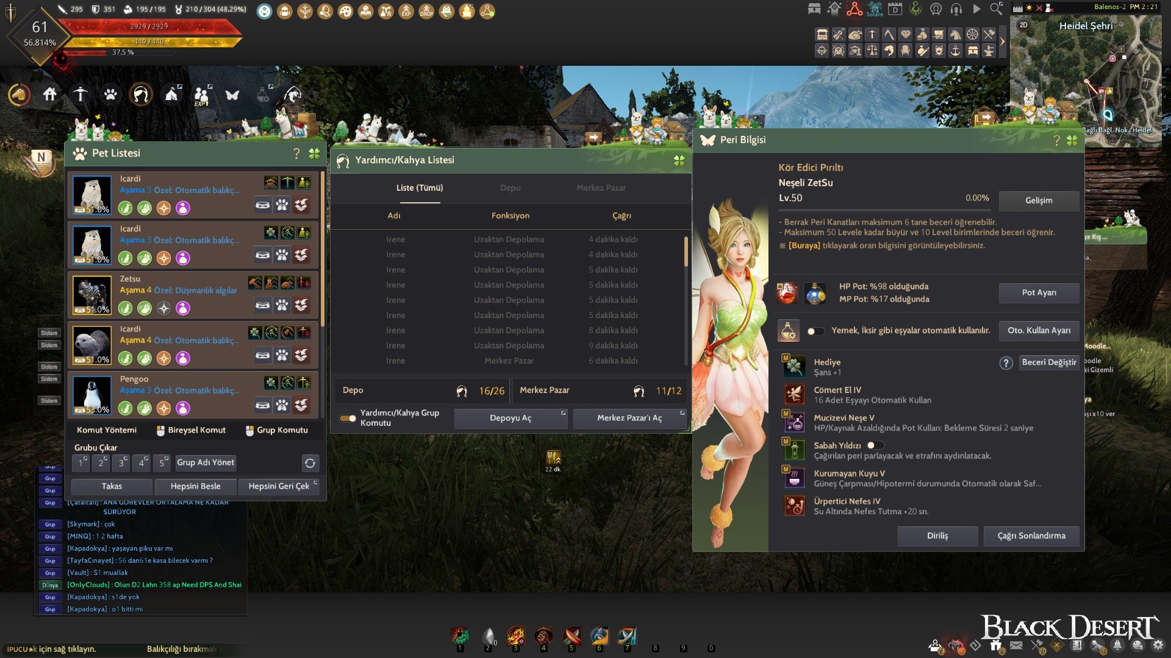The height and width of the screenshot is (658, 1171).
Task: Refresh the pet group list
Action: click(310, 463)
